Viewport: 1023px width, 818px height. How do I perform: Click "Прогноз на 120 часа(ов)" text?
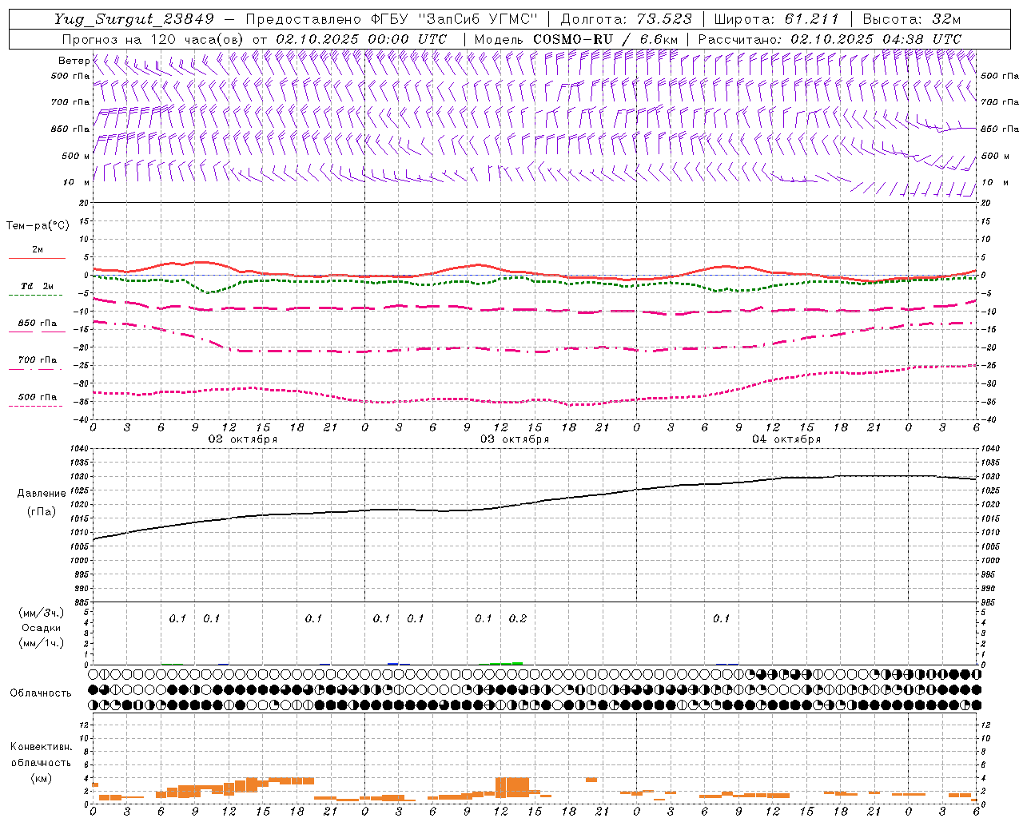tap(154, 39)
